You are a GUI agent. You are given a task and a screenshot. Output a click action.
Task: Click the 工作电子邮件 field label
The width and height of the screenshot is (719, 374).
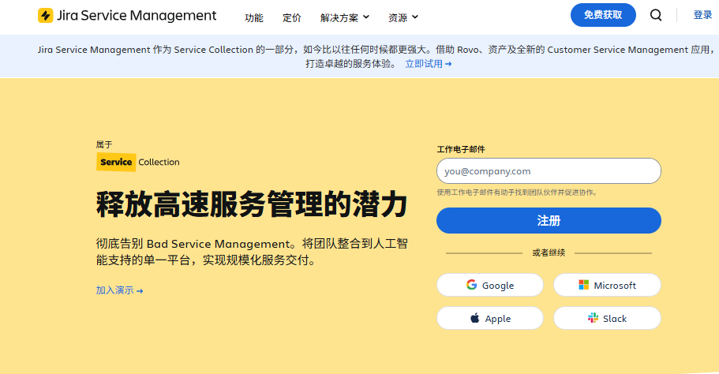[461, 149]
